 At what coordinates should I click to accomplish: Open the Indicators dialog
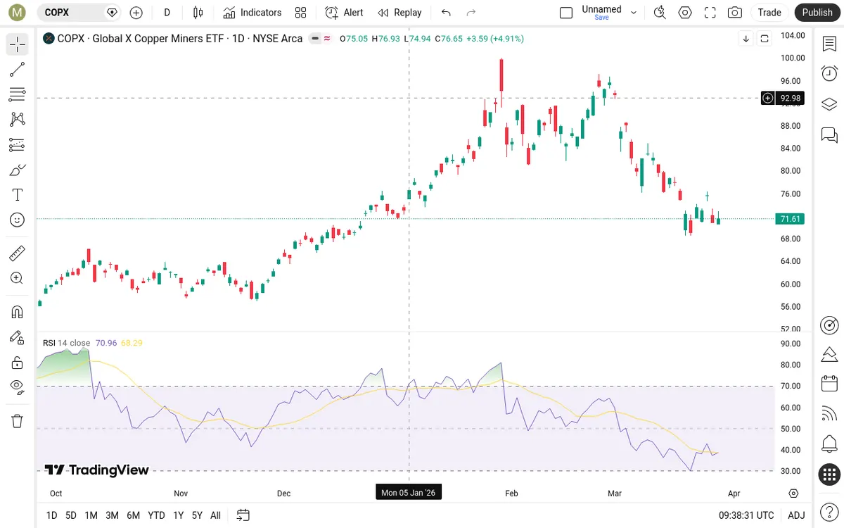coord(252,12)
